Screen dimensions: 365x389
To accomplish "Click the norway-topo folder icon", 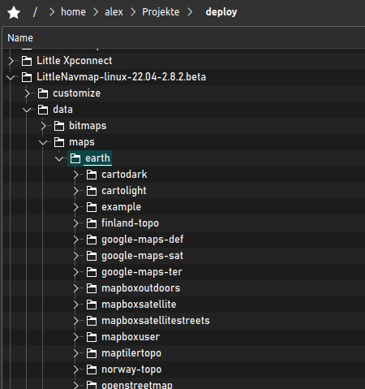I will click(92, 370).
